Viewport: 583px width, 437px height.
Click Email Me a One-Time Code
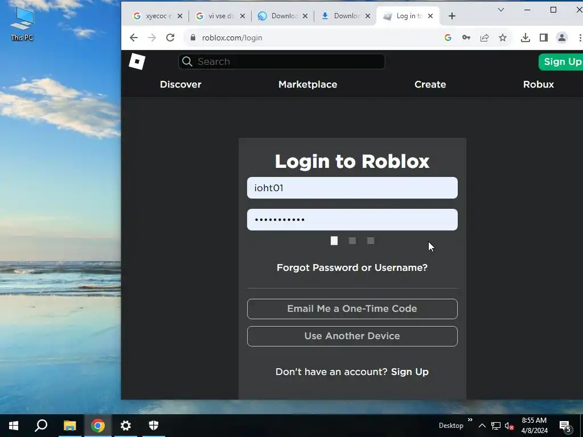pyautogui.click(x=352, y=309)
